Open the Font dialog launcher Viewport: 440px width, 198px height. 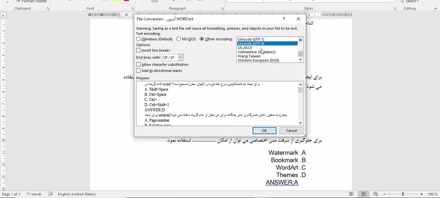(133, 9)
